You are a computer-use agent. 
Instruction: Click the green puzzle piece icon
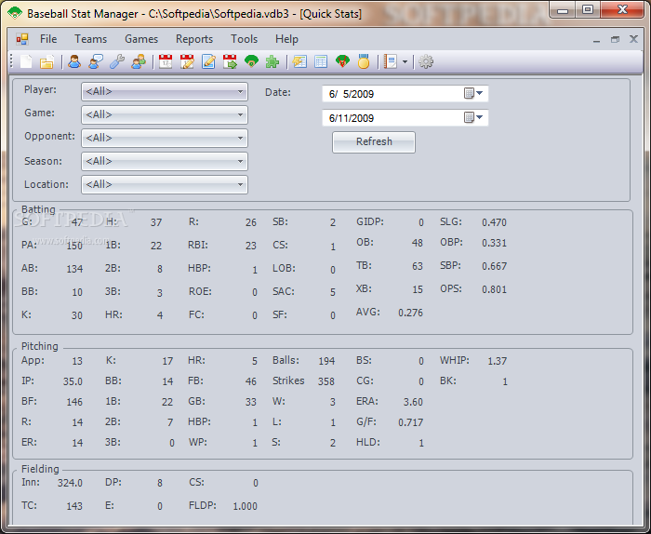[x=272, y=62]
